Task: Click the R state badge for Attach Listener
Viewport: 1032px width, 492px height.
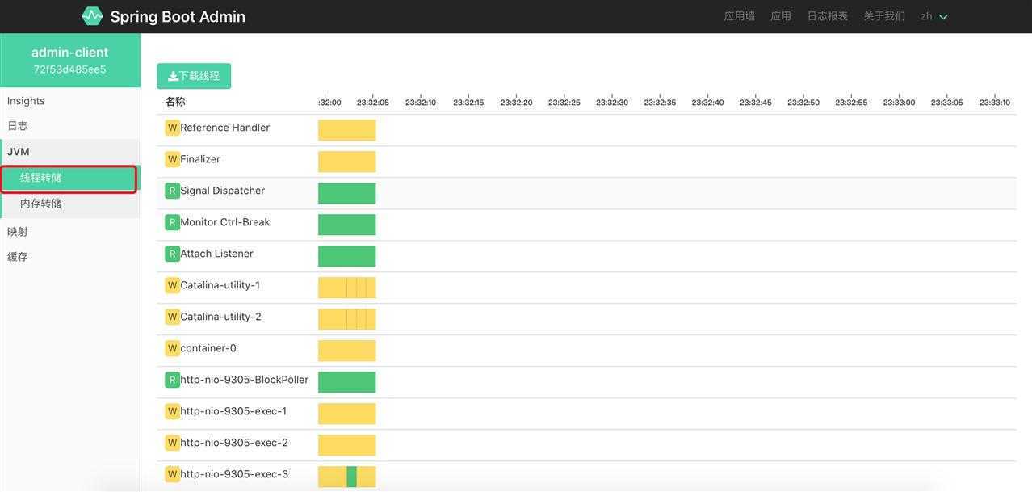Action: click(x=172, y=254)
